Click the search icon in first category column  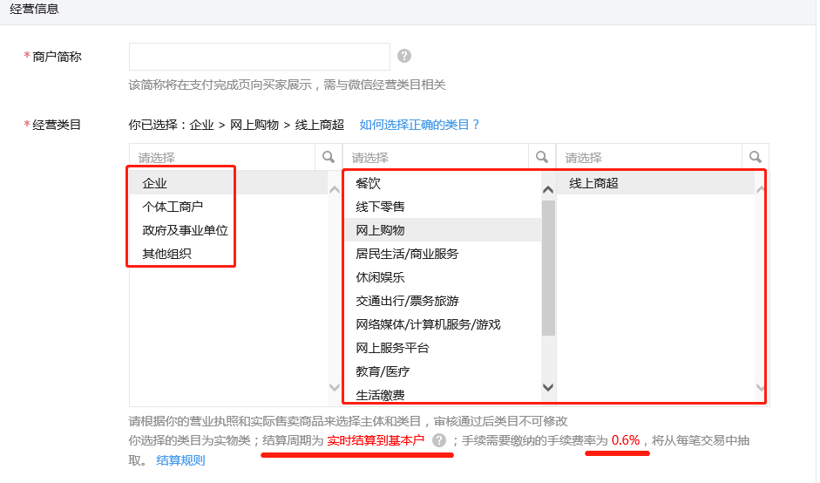click(x=329, y=157)
